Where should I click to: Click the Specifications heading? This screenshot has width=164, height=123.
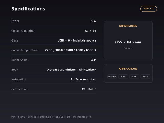tap(28, 9)
